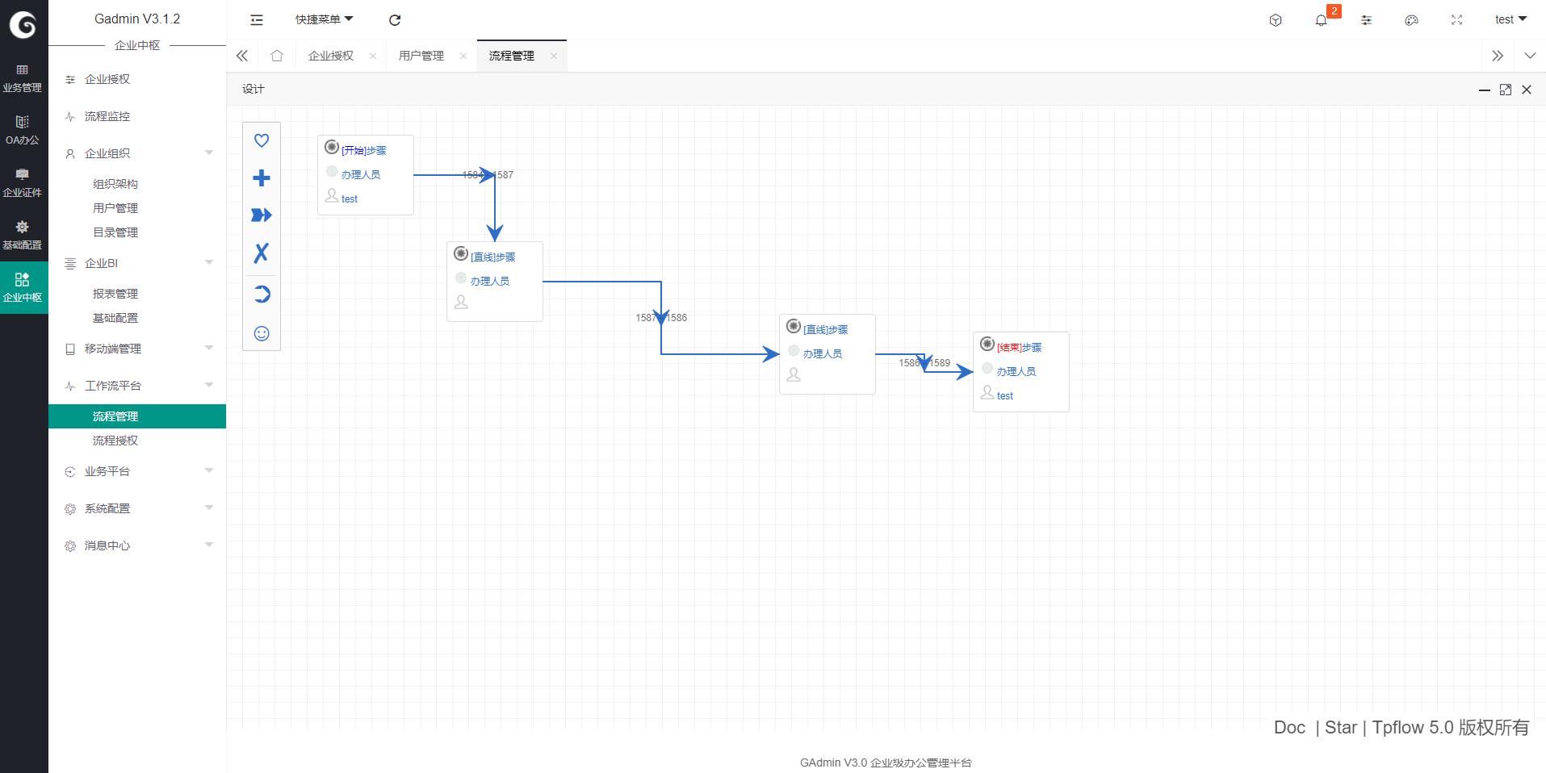Click the plus icon to add step
This screenshot has width=1546, height=773.
[x=262, y=178]
